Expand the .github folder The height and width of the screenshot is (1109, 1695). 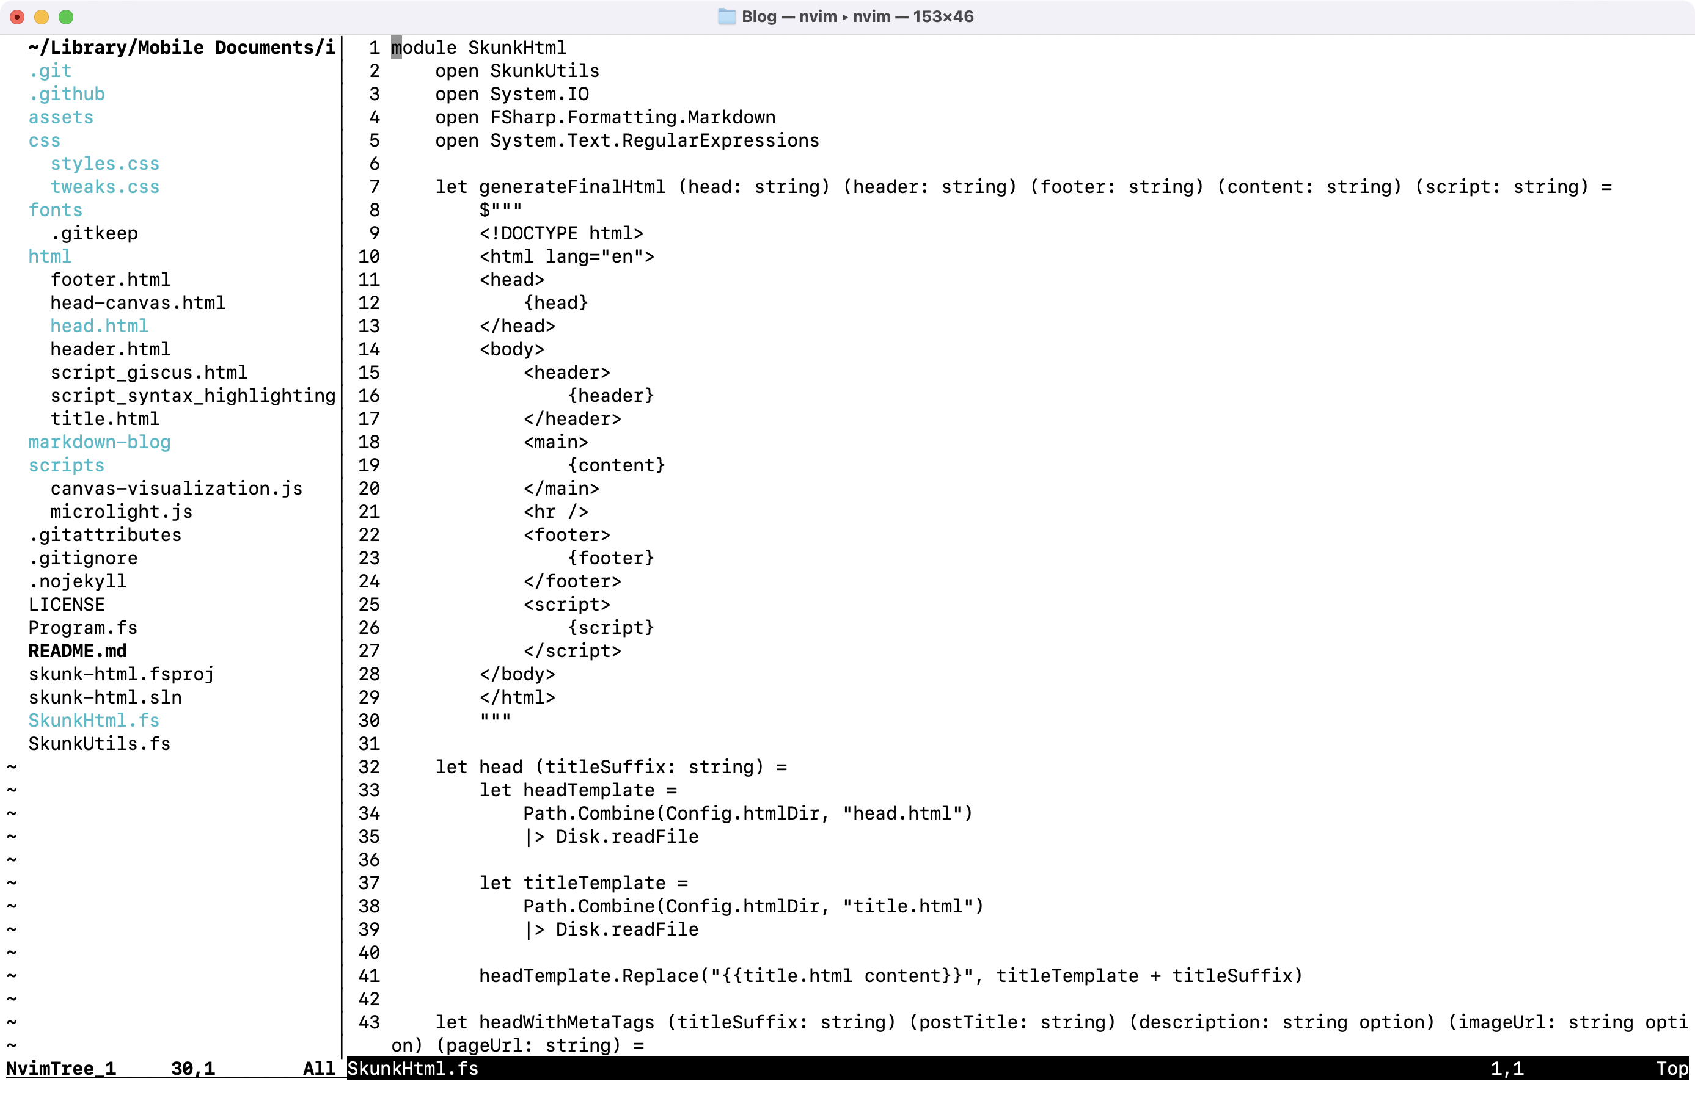66,94
